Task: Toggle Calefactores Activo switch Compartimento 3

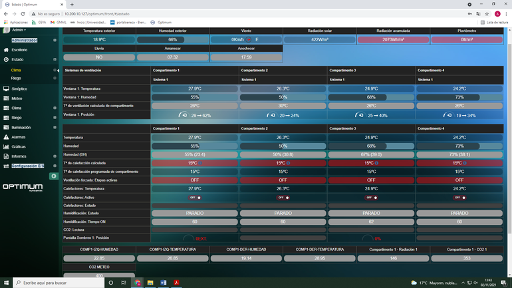Action: tap(371, 198)
